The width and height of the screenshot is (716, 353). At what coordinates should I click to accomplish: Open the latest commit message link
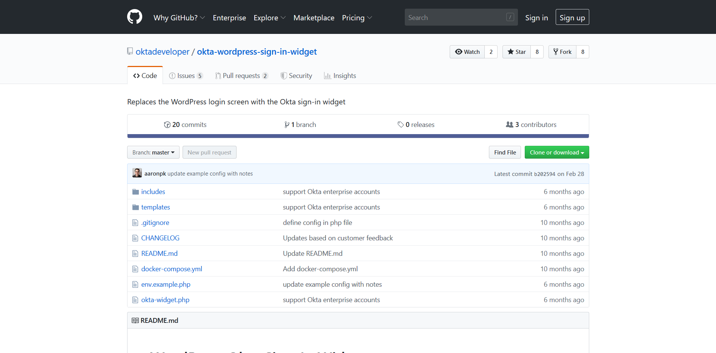pos(210,174)
